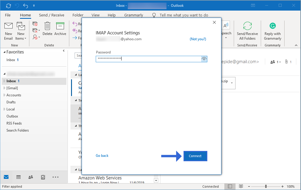Switch to the Mail view icon
This screenshot has height=190, width=301.
coord(6,177)
